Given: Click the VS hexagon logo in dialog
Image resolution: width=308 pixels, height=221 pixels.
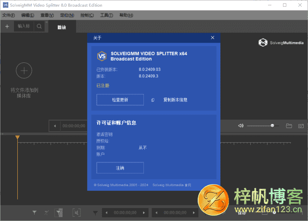Looking at the screenshot, I should point(102,56).
